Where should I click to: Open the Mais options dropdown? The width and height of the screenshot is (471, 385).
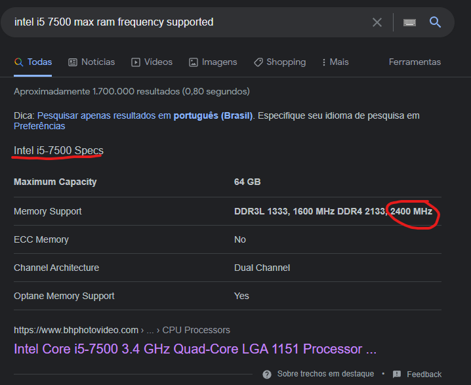coord(335,62)
